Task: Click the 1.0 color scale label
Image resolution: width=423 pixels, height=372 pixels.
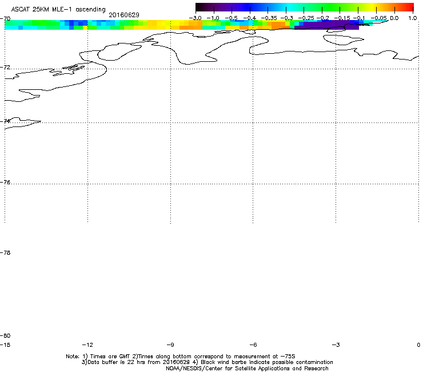Action: [x=412, y=18]
